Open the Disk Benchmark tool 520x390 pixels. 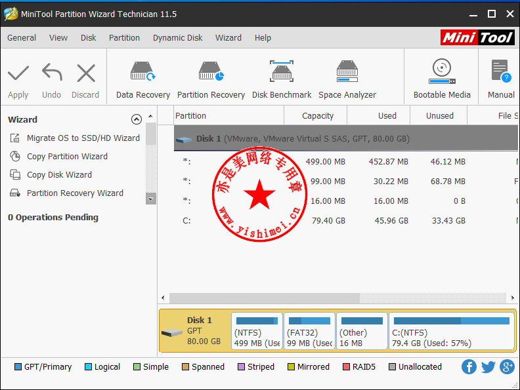282,80
